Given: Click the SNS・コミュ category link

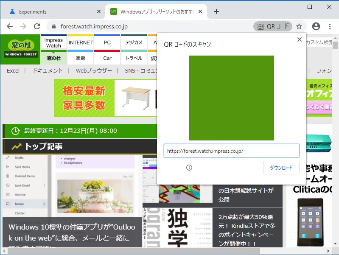Looking at the screenshot, I should coord(141,71).
